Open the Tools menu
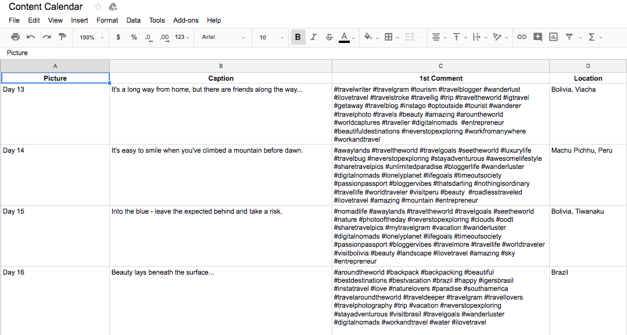Viewport: 627px width, 335px height. [x=157, y=20]
